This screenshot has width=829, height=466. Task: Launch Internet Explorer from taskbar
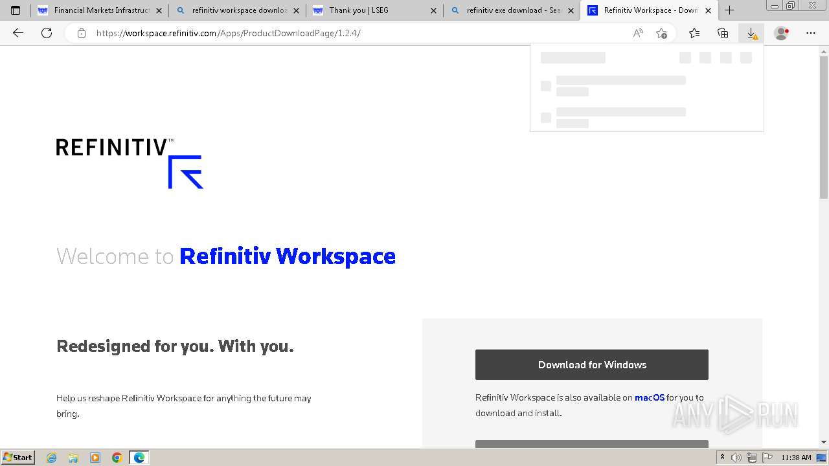[52, 458]
